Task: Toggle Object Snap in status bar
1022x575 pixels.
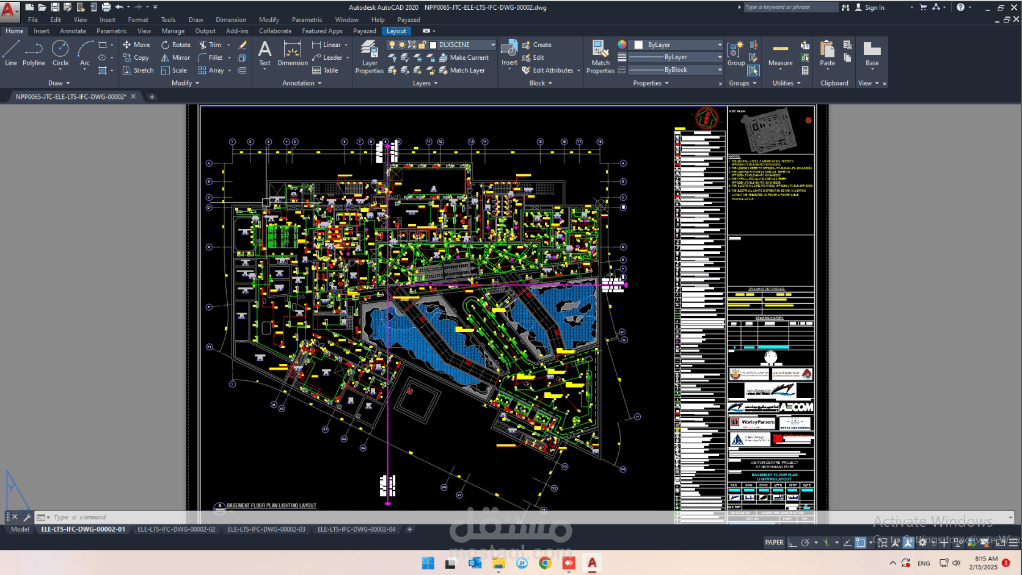Action: point(860,542)
